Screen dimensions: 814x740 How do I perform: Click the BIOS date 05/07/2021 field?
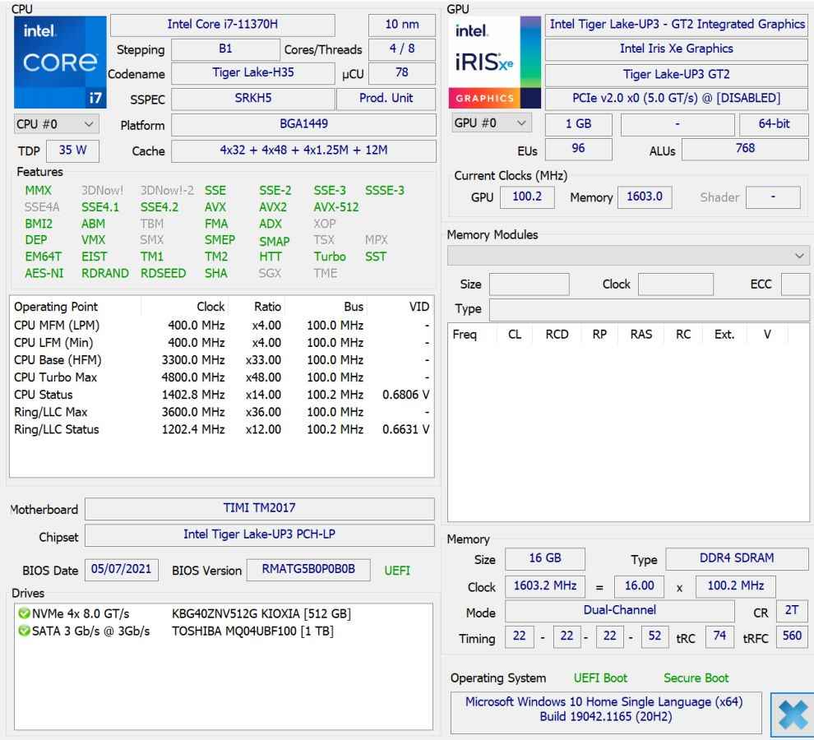coord(122,570)
